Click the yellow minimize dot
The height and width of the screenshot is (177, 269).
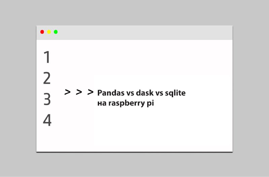49,32
